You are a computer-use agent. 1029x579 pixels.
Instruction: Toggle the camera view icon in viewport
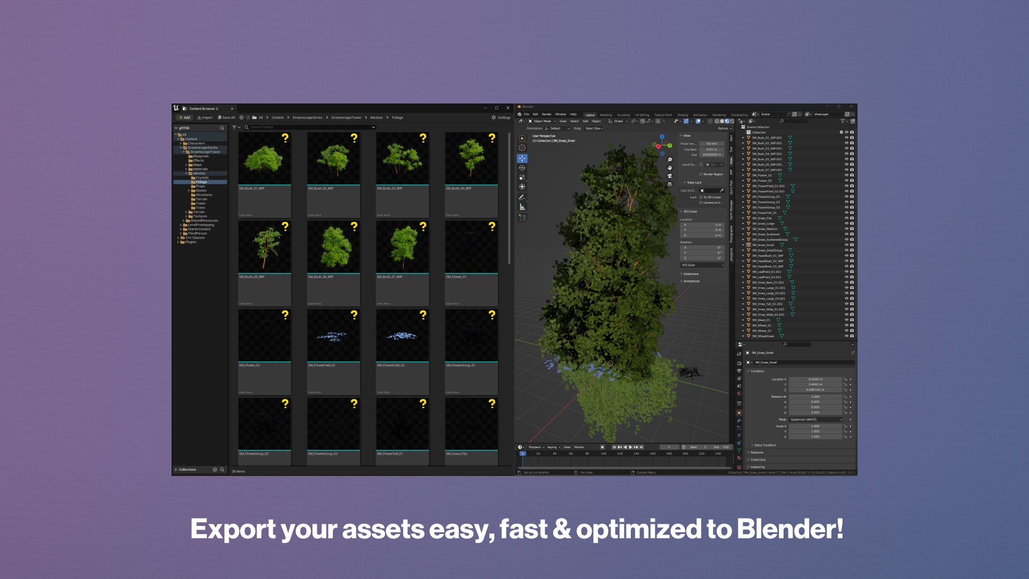tap(669, 176)
